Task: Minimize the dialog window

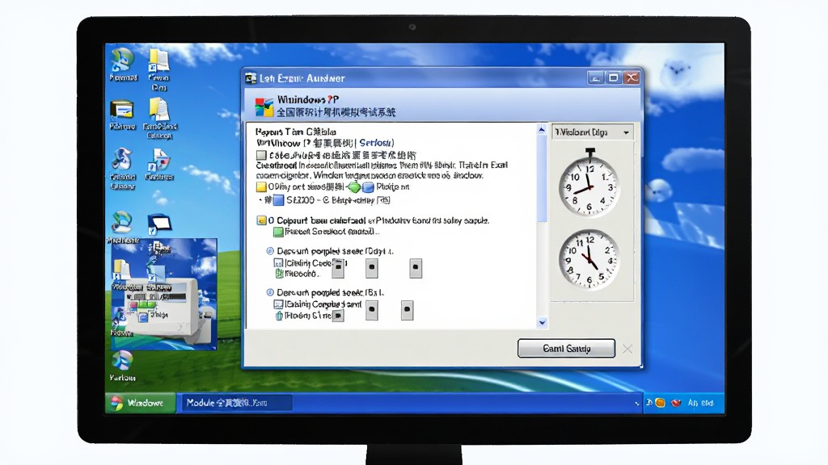Action: (596, 78)
